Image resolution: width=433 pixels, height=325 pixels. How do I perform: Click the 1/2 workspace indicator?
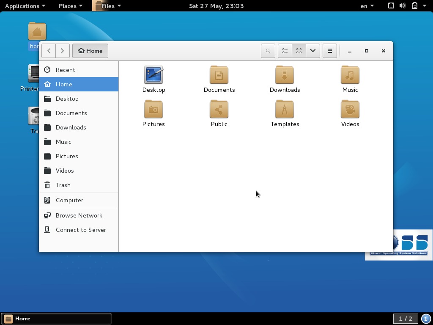tap(405, 318)
